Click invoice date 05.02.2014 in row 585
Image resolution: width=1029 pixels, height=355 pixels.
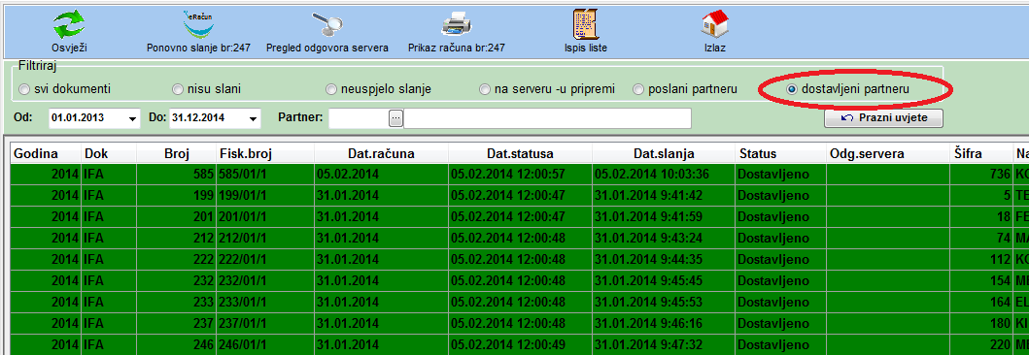(381, 175)
